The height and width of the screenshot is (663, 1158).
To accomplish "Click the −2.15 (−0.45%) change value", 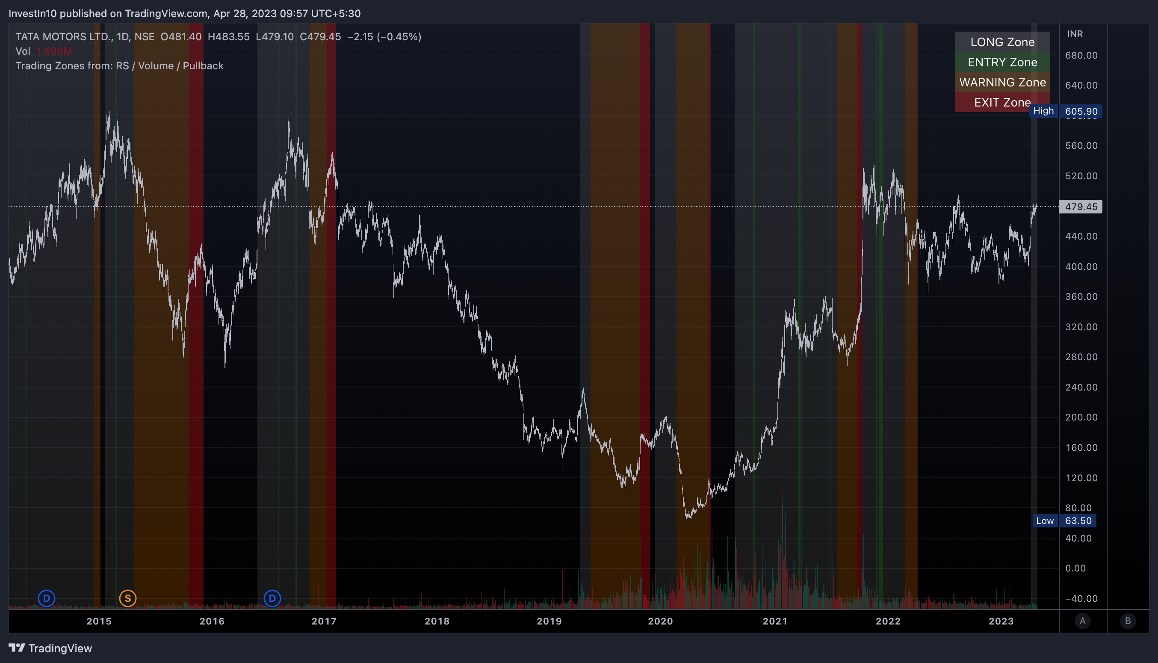I will (x=384, y=36).
